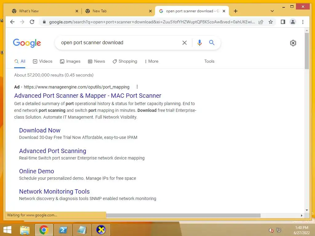Follow the Download Now link
This screenshot has height=236, width=315.
pos(40,130)
